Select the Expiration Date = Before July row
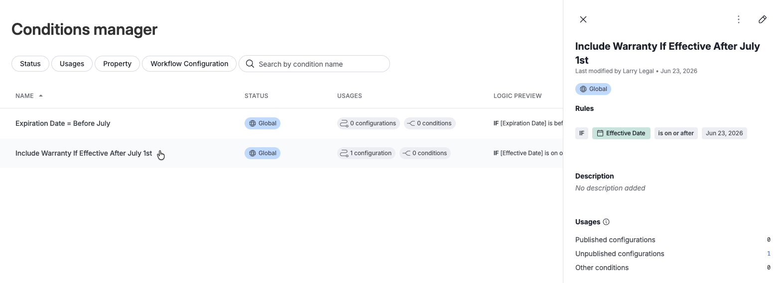 tap(281, 123)
